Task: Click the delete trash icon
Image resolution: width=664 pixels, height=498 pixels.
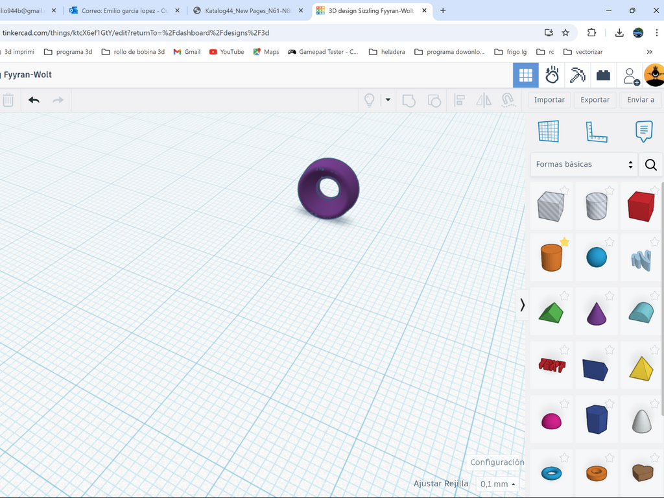Action: pos(8,101)
